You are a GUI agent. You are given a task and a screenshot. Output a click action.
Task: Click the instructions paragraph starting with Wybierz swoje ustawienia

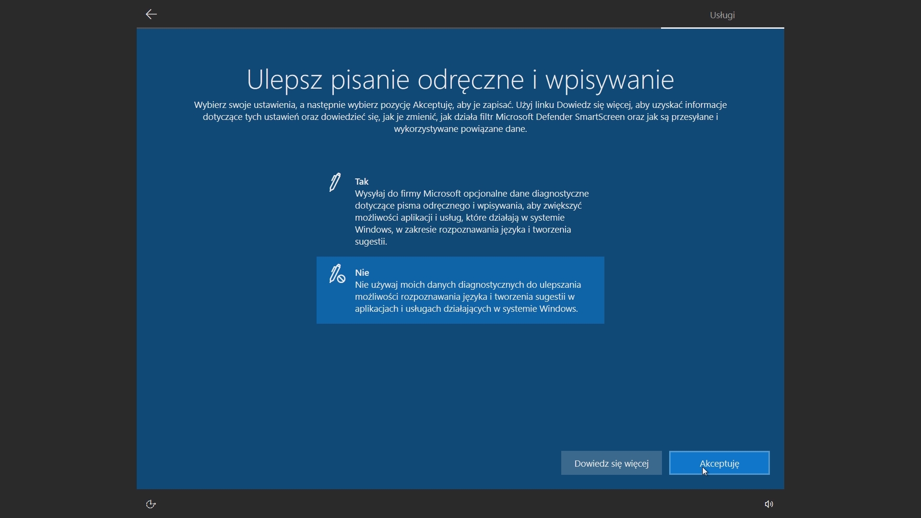(x=460, y=117)
